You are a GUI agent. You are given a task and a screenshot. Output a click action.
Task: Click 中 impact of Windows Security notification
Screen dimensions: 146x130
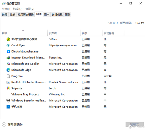[x=105, y=101]
